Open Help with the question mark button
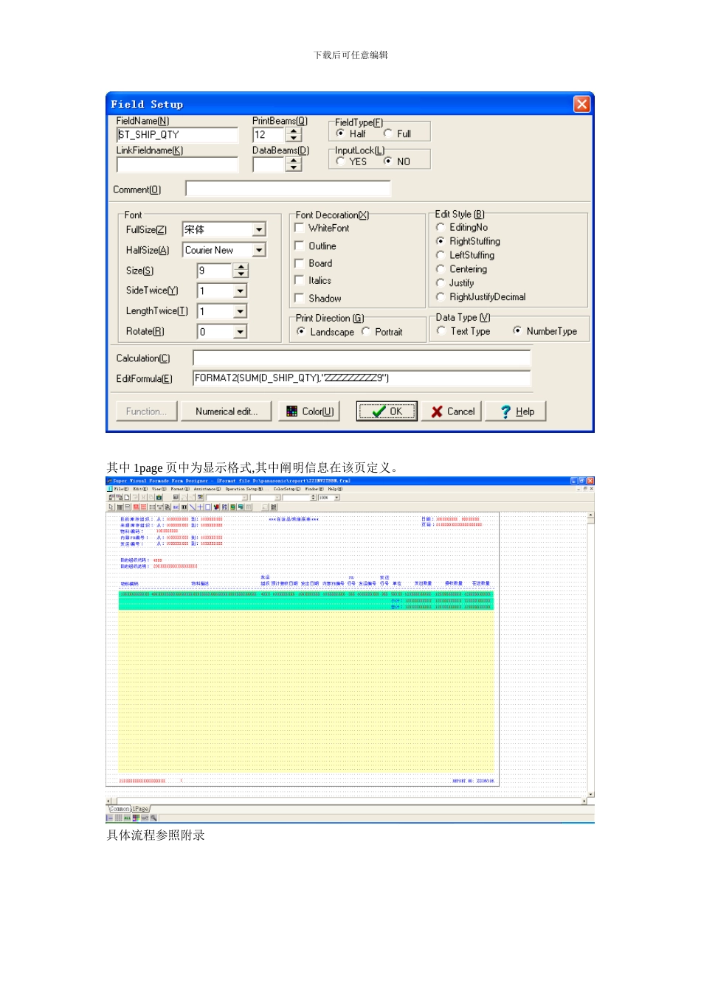Screen dimensions: 701x991 point(516,411)
